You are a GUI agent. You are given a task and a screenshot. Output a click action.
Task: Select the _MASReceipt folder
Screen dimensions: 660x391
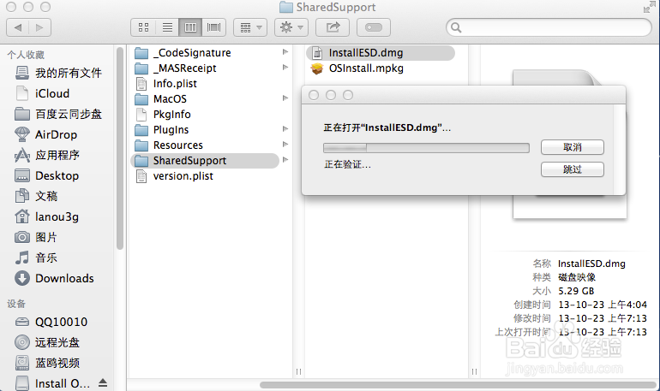(x=176, y=68)
